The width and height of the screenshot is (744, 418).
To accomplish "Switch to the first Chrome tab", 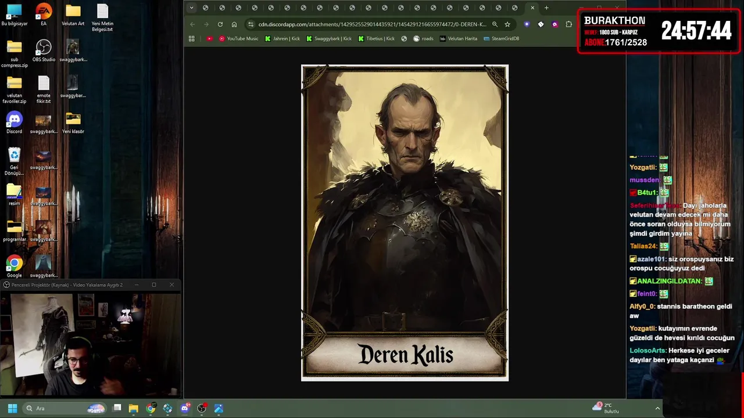I will (205, 8).
